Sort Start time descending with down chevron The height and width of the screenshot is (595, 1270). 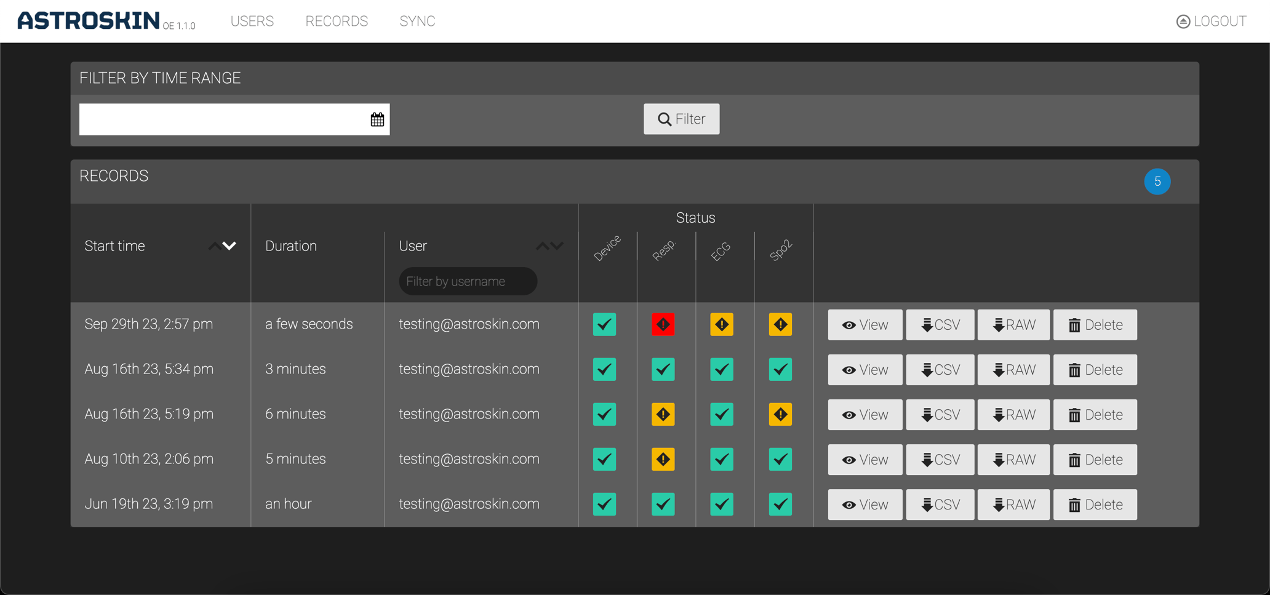(230, 246)
